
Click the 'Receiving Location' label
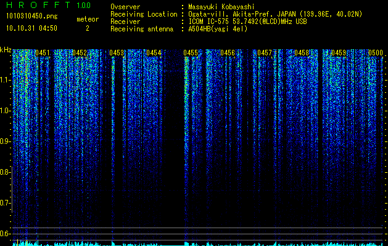pos(144,14)
